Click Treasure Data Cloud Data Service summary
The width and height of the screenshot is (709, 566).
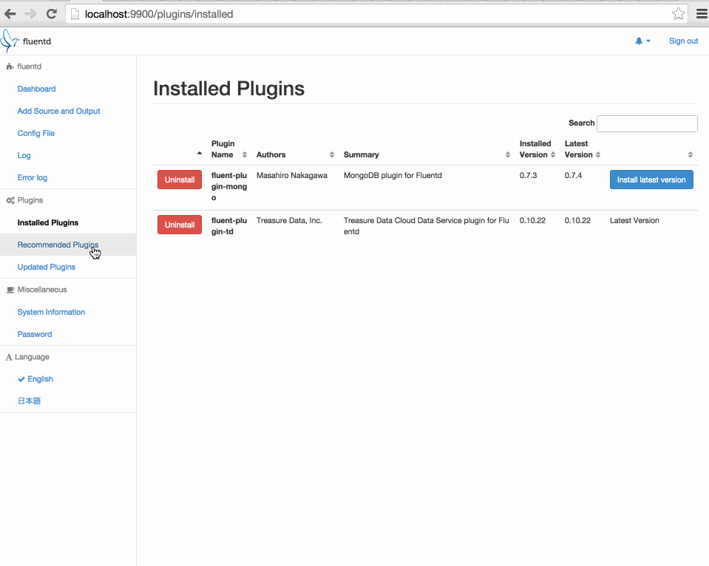[x=427, y=226]
